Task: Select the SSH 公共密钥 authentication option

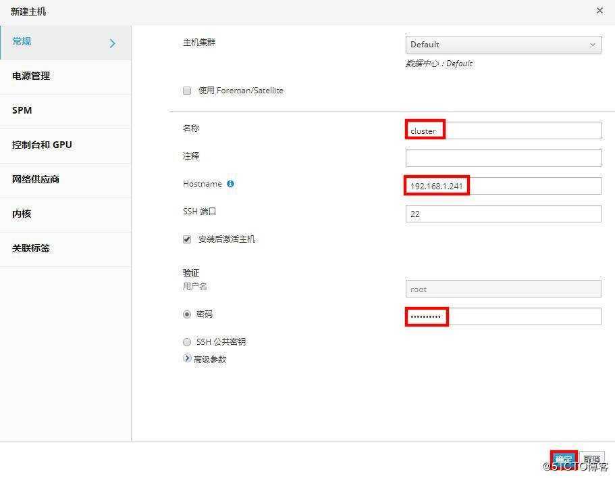Action: (x=187, y=341)
